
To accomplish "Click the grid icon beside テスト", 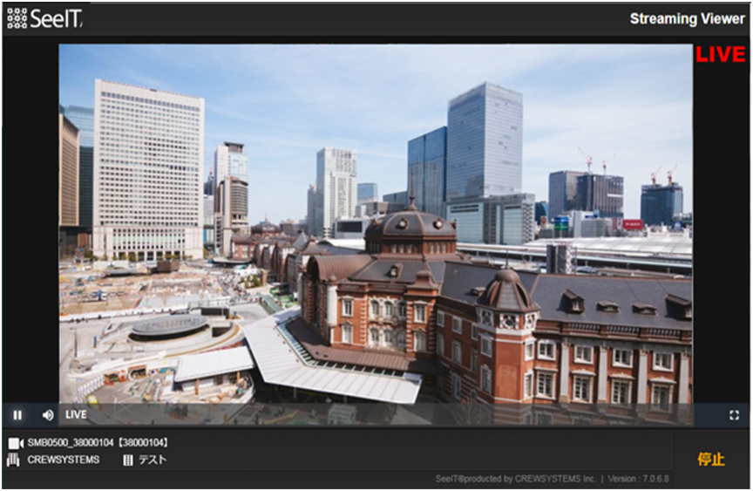I will click(x=128, y=460).
